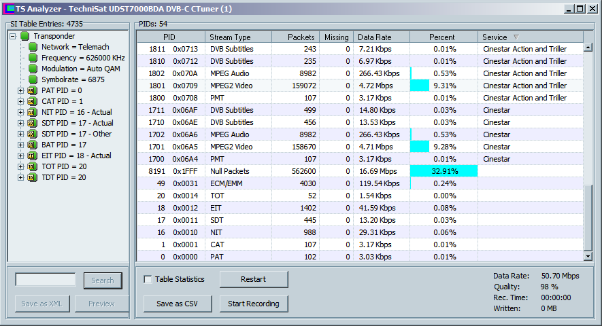Click the Preview button
Image resolution: width=602 pixels, height=326 pixels.
tap(102, 304)
